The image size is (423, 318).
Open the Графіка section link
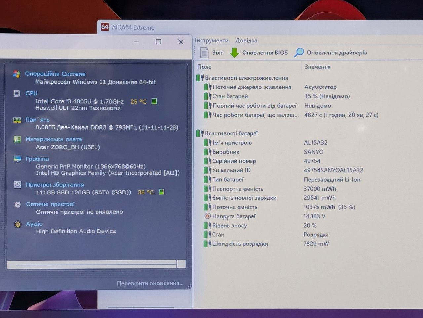(x=37, y=159)
